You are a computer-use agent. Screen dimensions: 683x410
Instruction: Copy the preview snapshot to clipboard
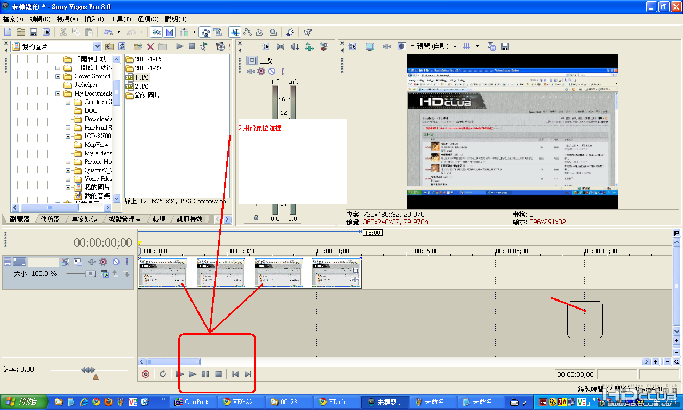[x=491, y=46]
